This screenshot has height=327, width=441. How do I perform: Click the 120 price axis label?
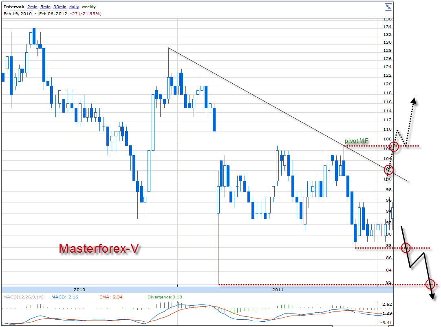pos(387,84)
